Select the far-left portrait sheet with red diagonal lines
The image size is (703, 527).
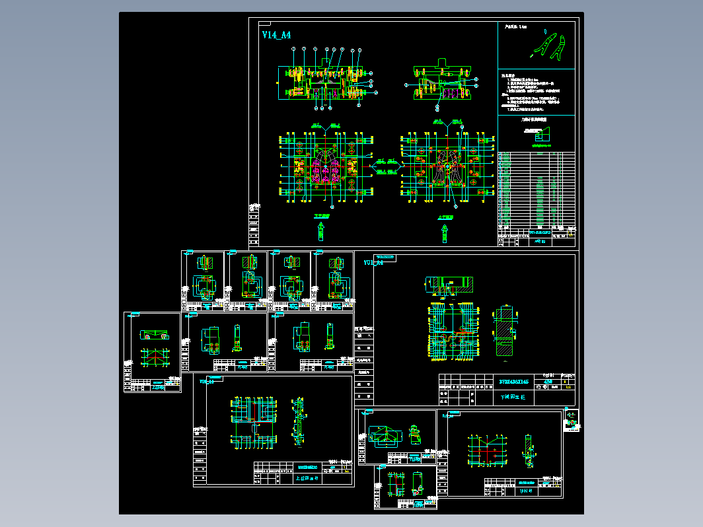tap(153, 352)
